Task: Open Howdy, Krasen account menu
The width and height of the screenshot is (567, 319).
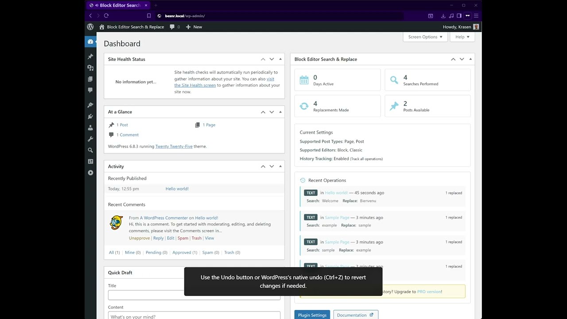Action: point(461,27)
